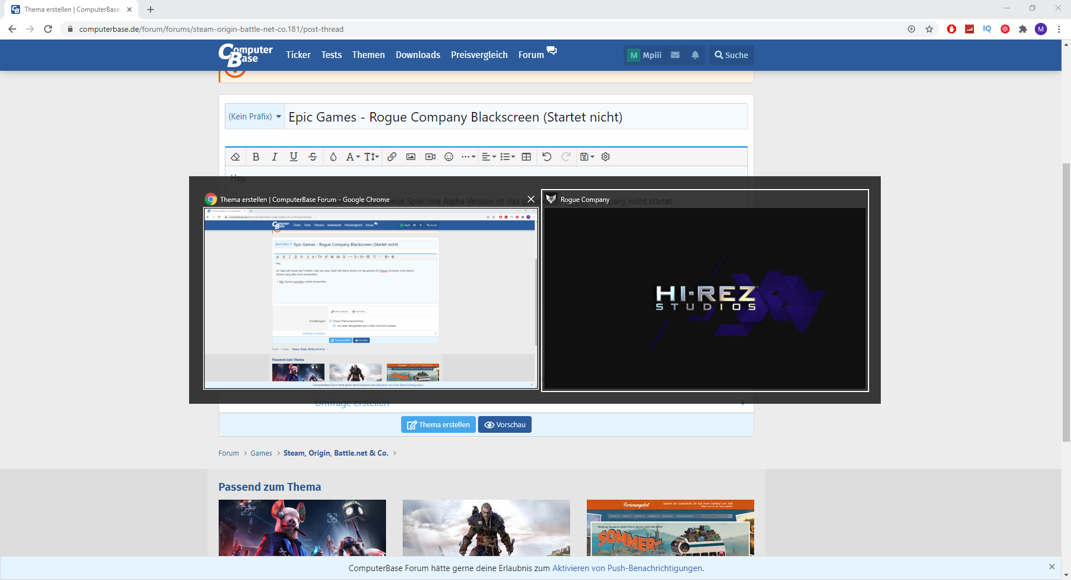Open the Downloads menu
This screenshot has height=580, width=1071.
[418, 55]
